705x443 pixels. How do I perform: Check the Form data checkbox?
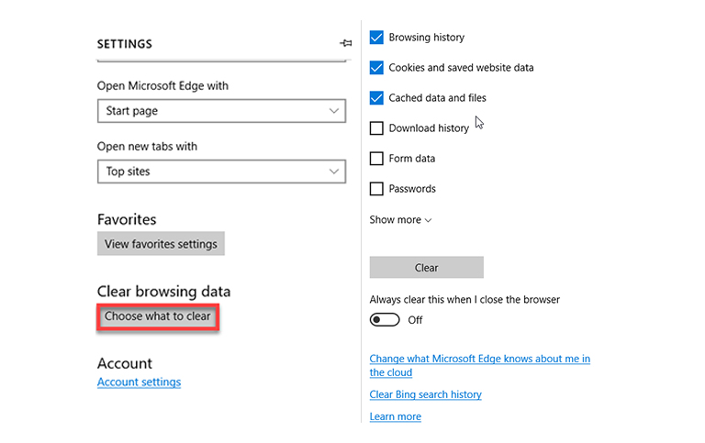click(x=376, y=158)
